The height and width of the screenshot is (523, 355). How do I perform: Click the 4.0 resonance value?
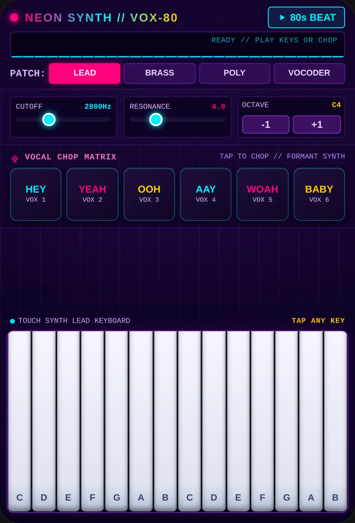(x=219, y=107)
